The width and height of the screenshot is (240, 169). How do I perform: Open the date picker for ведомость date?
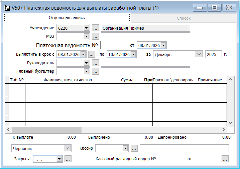(163, 45)
